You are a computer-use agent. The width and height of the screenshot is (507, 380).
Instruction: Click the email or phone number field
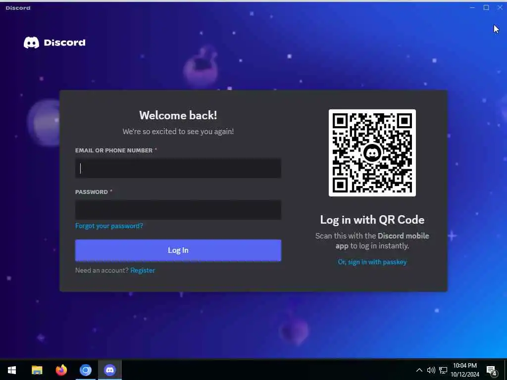178,168
